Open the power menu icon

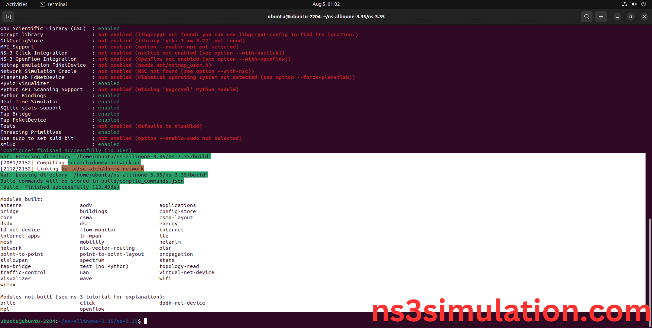(x=644, y=4)
